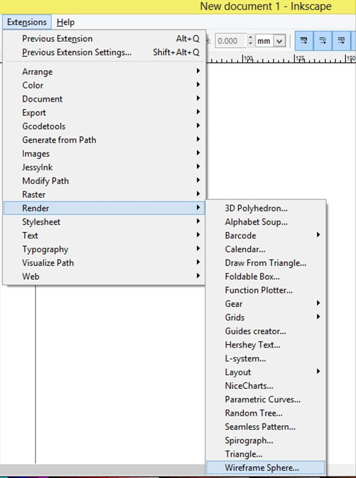Expand the Export submenu
The width and height of the screenshot is (356, 478).
[104, 113]
